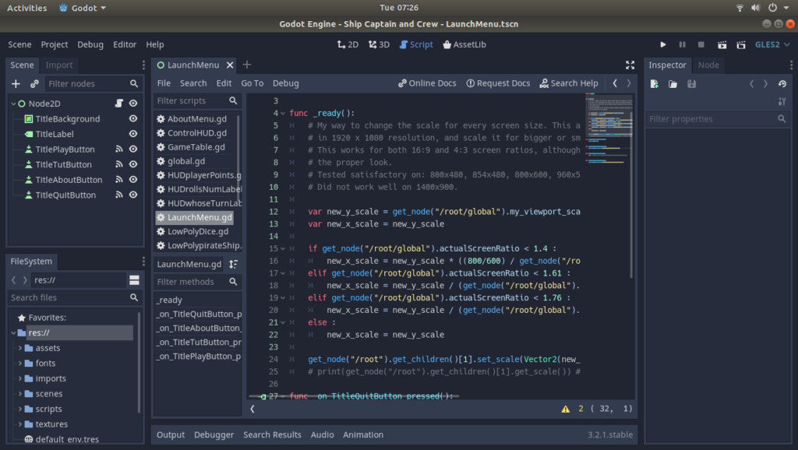Click the Play project button
The image size is (798, 450).
[x=663, y=45]
